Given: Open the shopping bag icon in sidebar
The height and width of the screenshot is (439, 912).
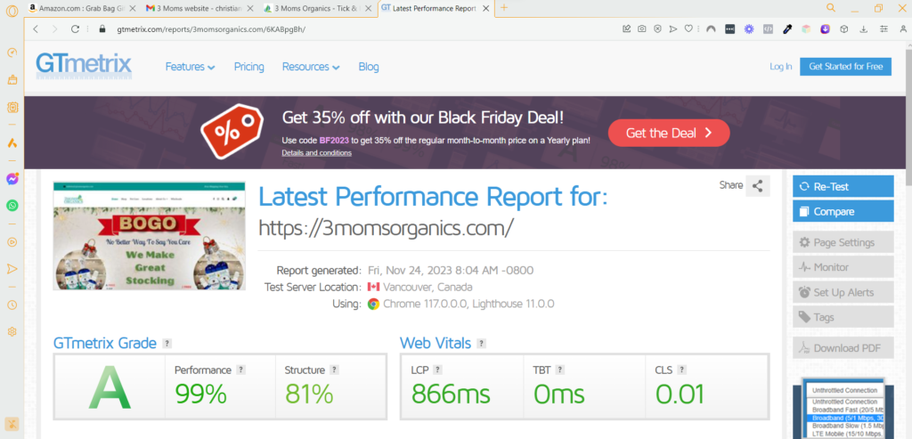Looking at the screenshot, I should (x=12, y=79).
